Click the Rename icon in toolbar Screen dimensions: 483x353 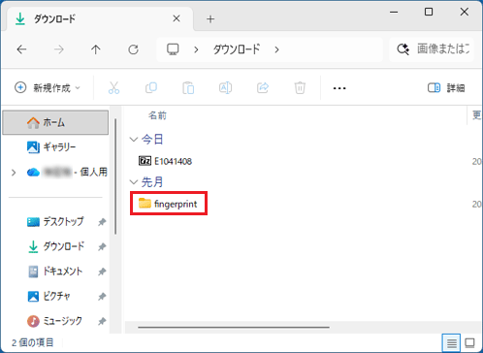click(225, 87)
